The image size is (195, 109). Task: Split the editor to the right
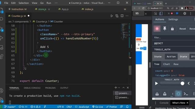122,16
